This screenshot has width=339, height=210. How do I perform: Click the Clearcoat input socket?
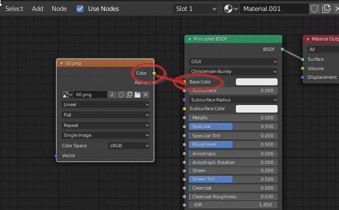click(x=184, y=188)
